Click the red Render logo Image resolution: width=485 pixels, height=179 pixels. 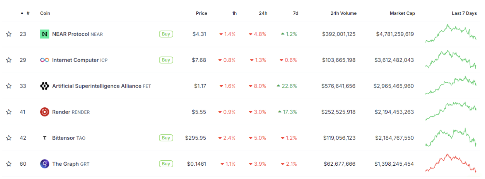point(45,112)
